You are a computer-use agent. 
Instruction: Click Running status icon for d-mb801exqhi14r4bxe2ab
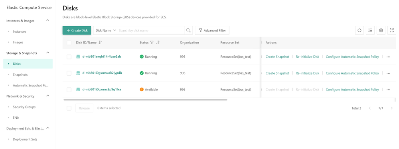tap(142, 57)
